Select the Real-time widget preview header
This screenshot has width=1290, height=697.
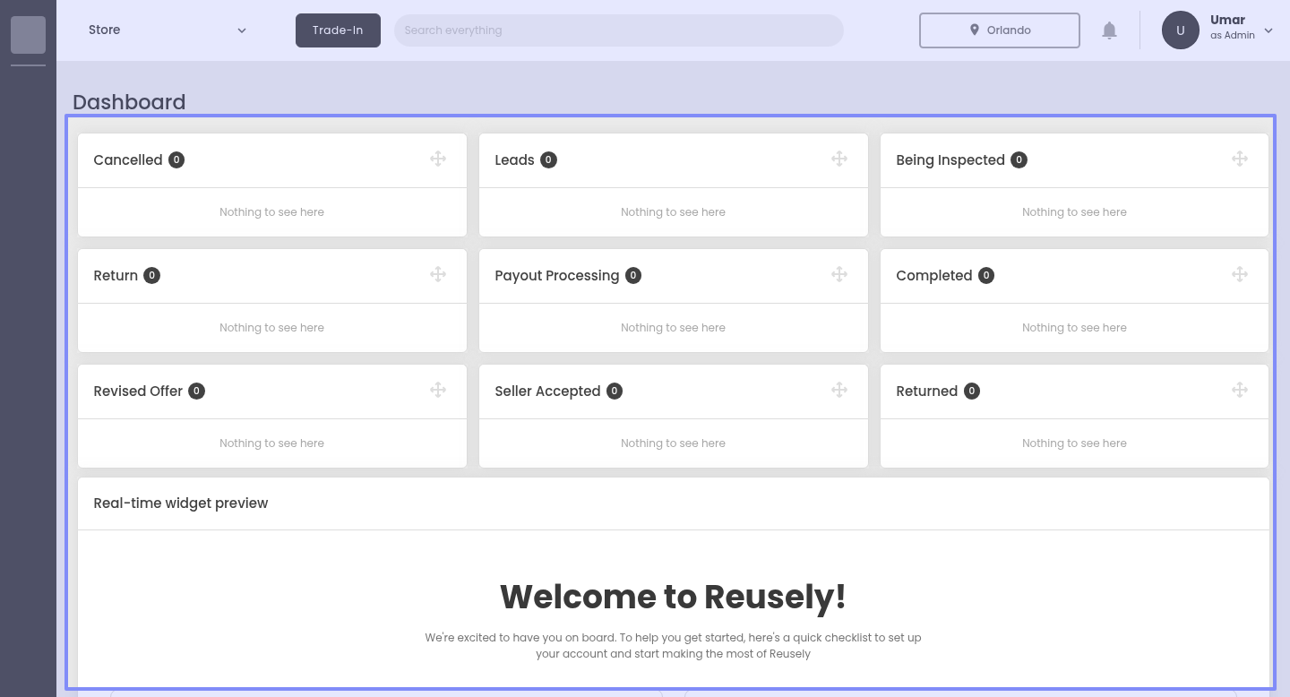click(x=181, y=503)
